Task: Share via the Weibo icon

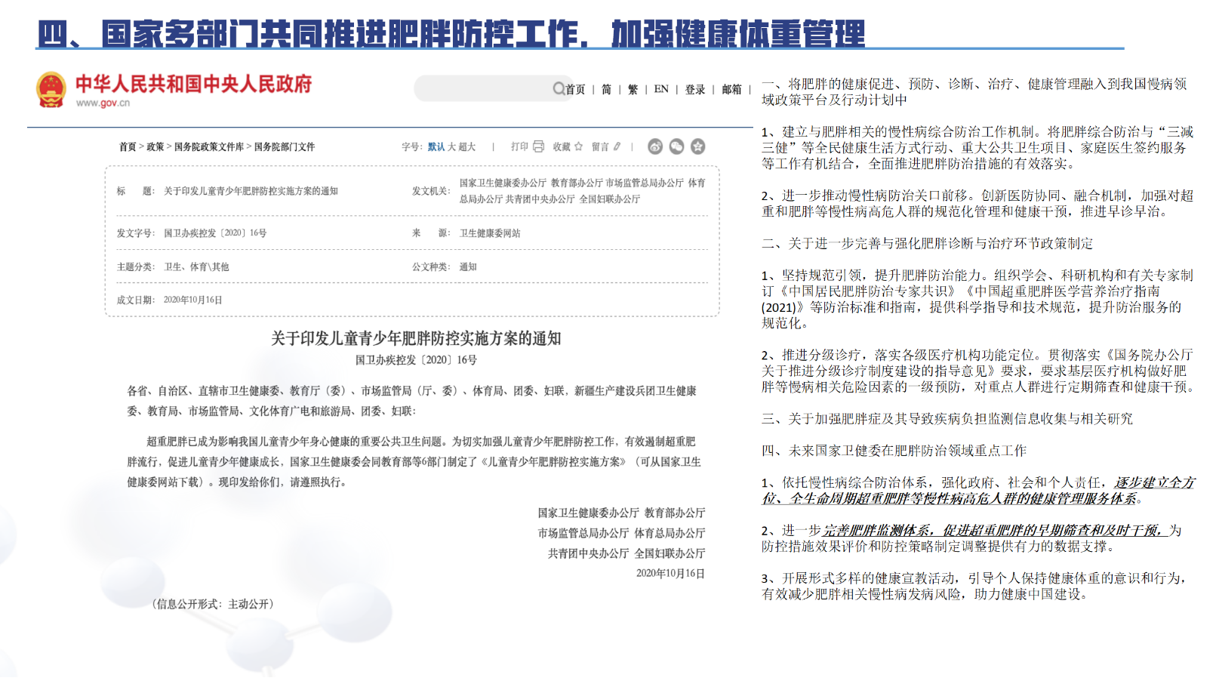Action: click(655, 146)
